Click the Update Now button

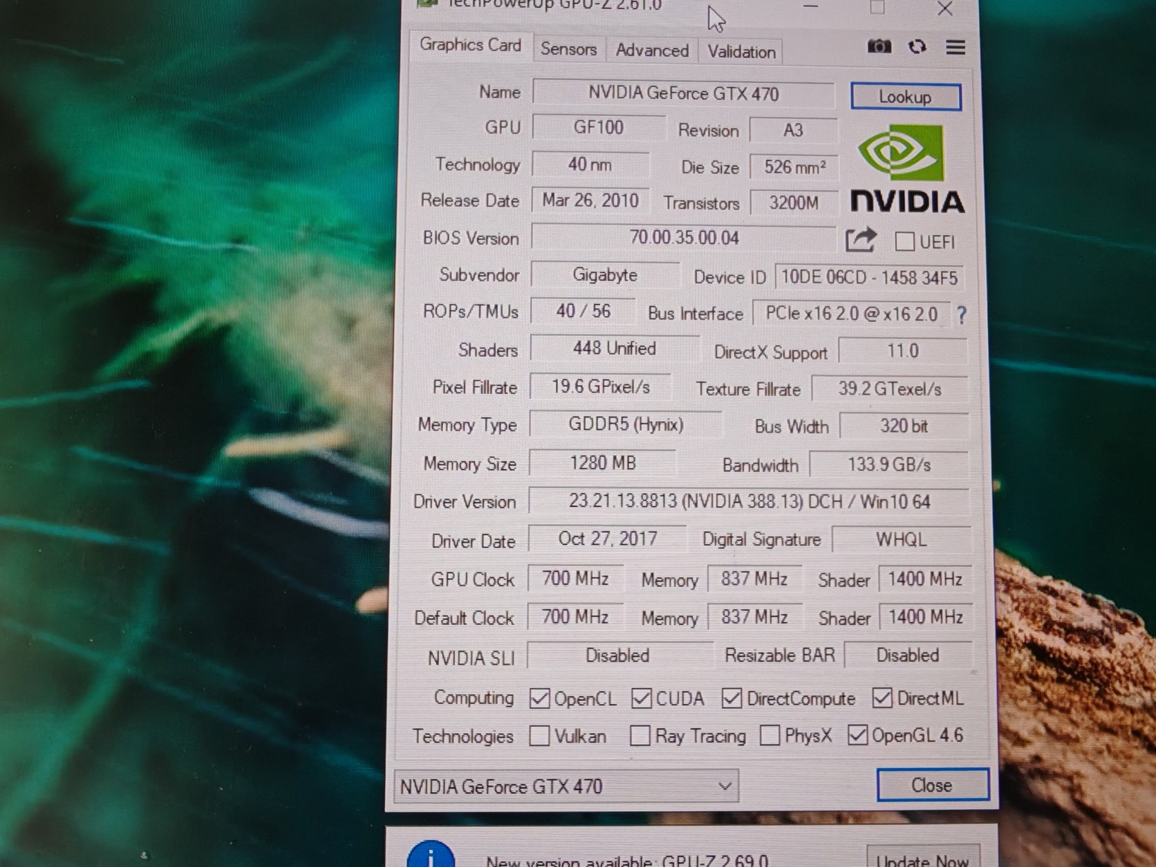click(x=923, y=859)
